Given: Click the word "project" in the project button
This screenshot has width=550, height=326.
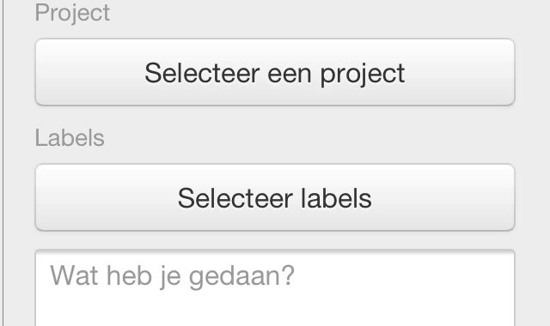Looking at the screenshot, I should [363, 75].
